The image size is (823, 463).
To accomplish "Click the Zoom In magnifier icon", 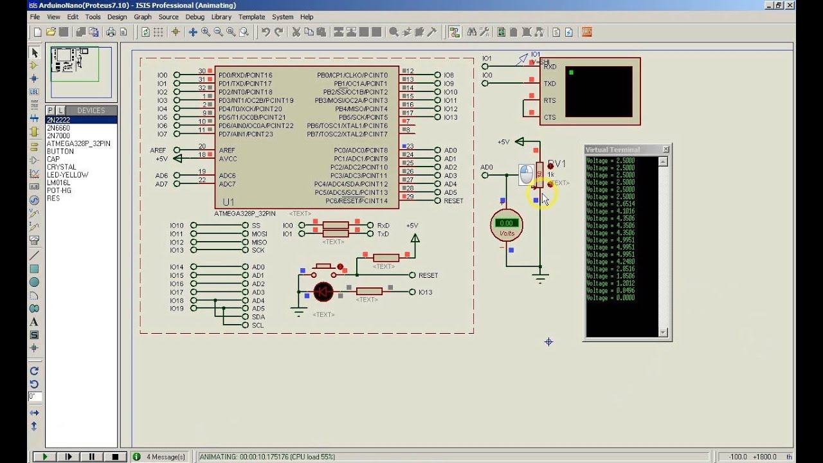I will (x=206, y=32).
